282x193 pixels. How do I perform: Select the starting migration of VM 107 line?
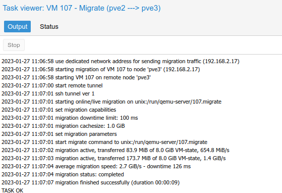(101, 70)
